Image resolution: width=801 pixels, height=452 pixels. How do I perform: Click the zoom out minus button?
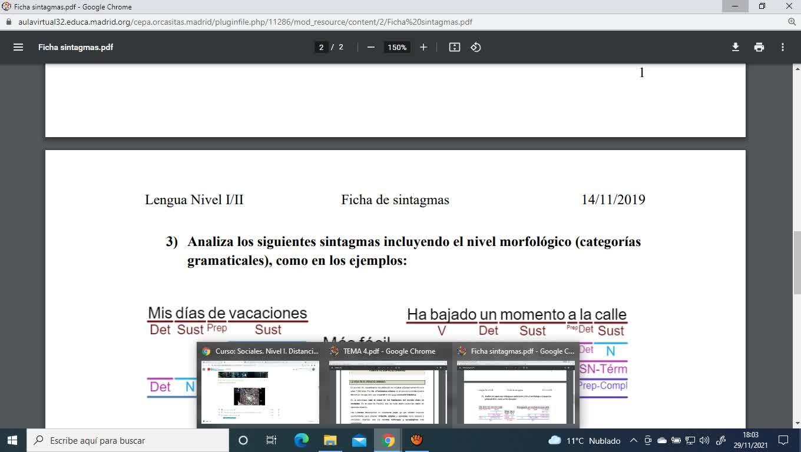(x=370, y=47)
